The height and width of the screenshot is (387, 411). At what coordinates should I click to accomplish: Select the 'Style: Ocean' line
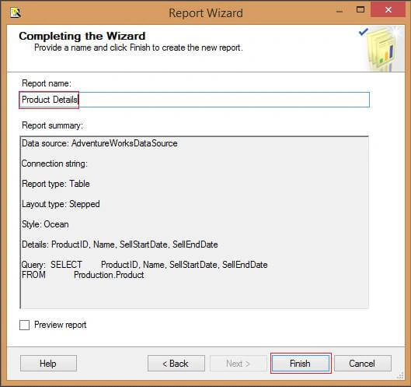click(x=45, y=224)
